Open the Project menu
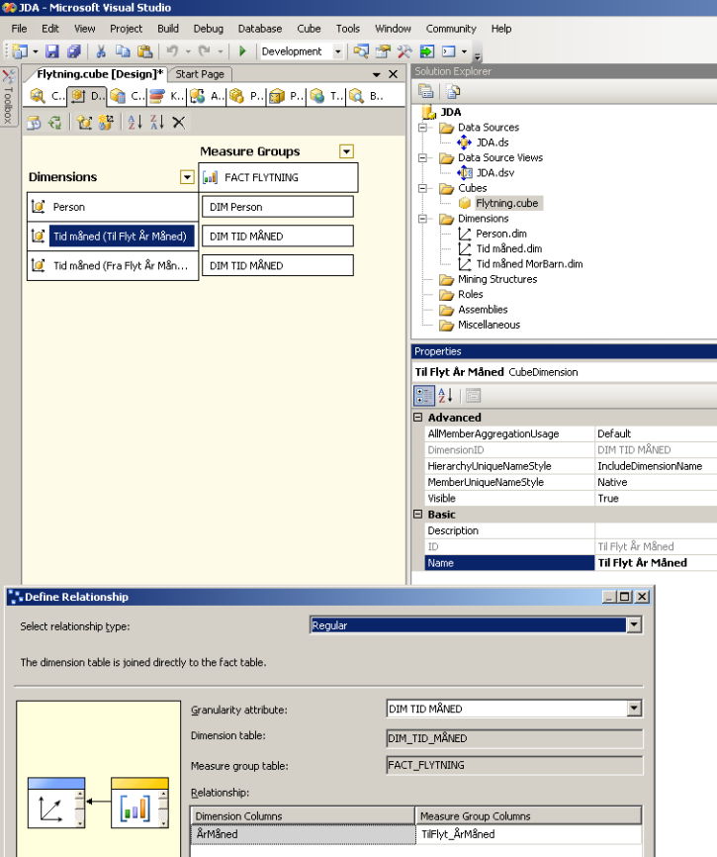 click(x=127, y=29)
